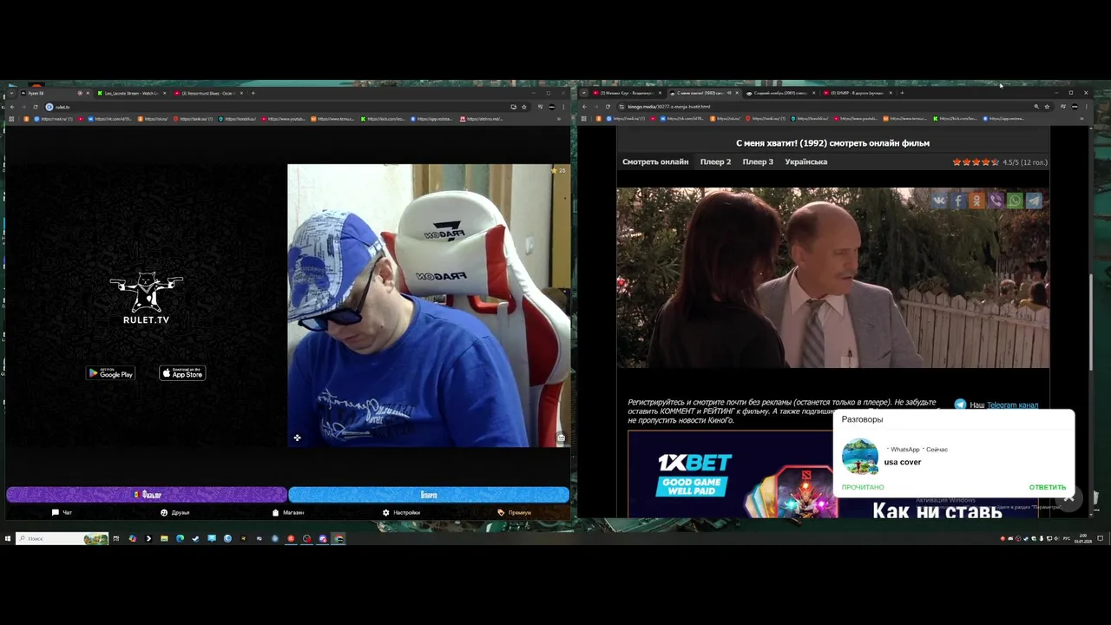Screen dimensions: 1111x625
Task: Click the scroll-to-top round button
Action: (1068, 497)
